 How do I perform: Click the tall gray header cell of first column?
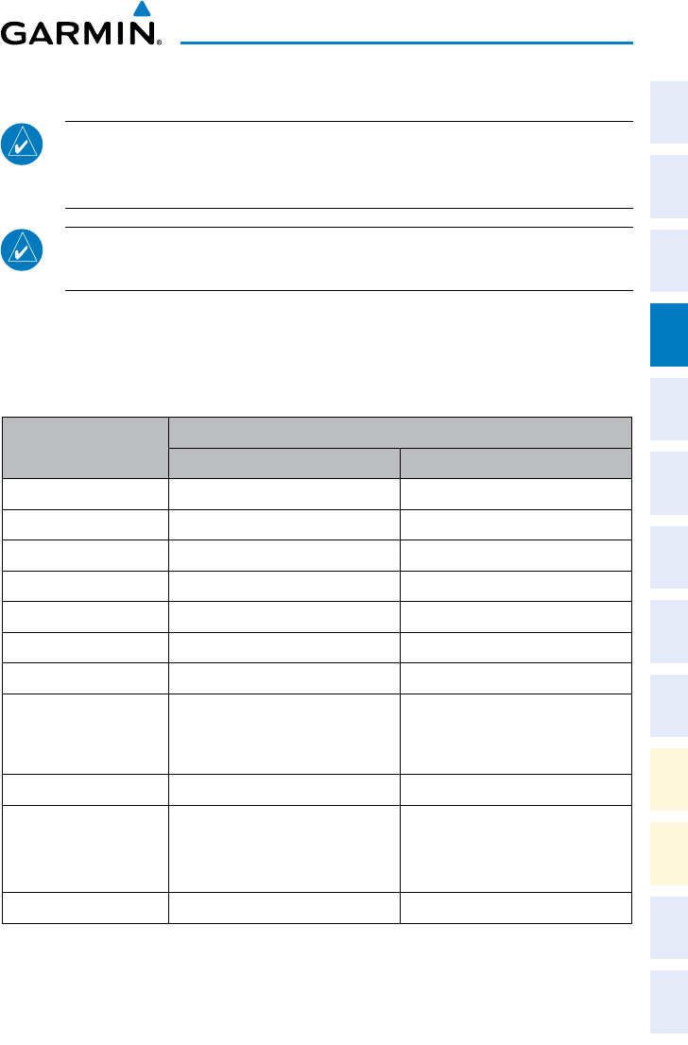pos(85,448)
